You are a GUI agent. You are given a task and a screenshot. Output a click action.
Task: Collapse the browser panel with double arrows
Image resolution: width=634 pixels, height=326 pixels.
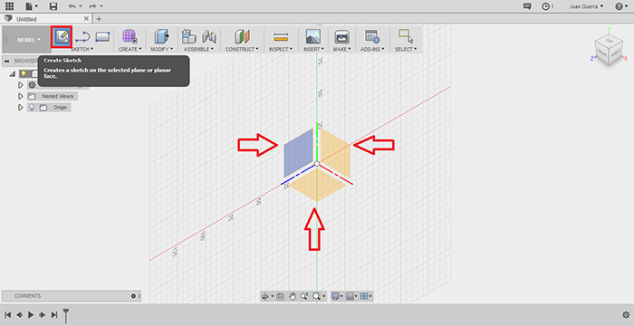[7, 61]
